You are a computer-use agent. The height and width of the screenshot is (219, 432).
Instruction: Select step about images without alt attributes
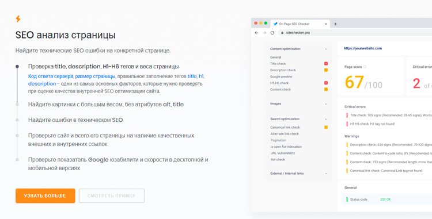point(106,105)
